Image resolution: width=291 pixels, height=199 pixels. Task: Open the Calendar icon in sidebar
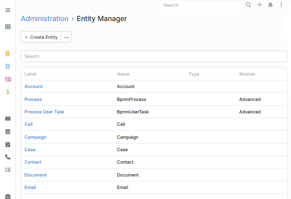(x=8, y=132)
